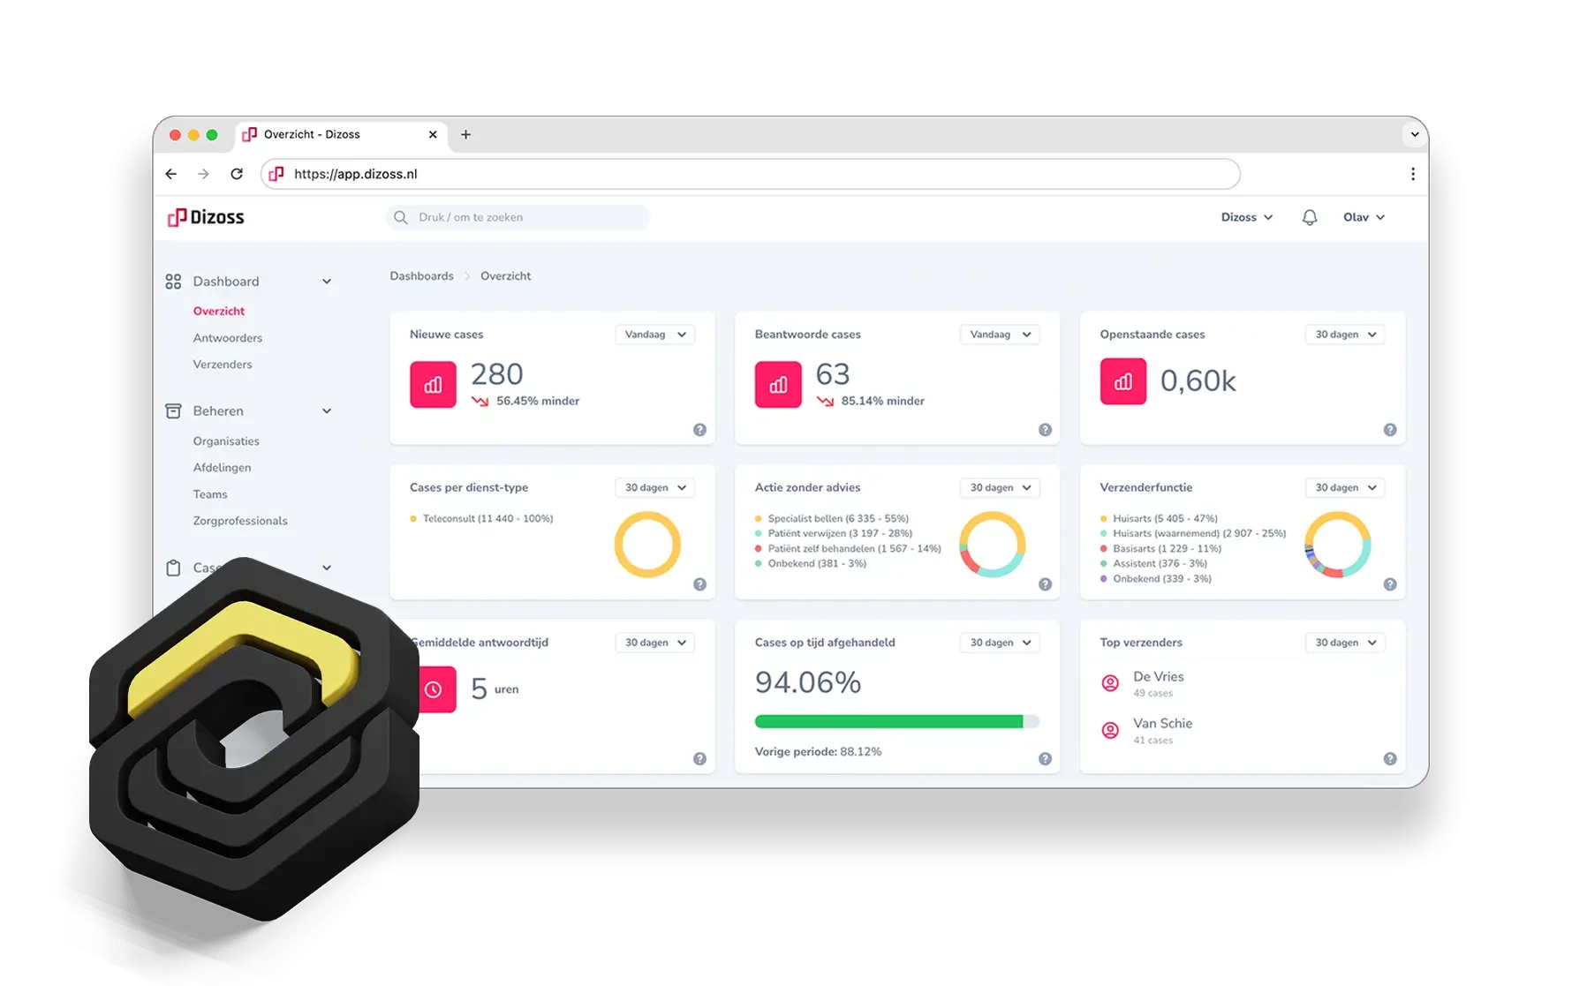
Task: Open Openstaande cases 30 dagen dropdown
Action: coord(1345,335)
